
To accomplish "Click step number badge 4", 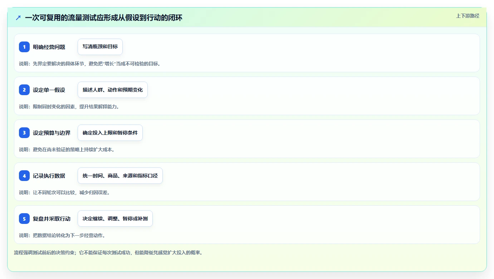I will tap(24, 176).
